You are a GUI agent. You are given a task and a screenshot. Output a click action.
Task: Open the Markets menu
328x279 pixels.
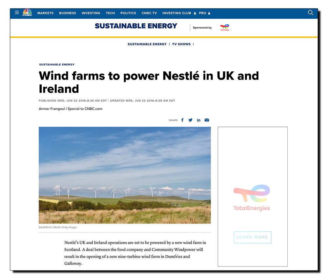click(x=45, y=13)
